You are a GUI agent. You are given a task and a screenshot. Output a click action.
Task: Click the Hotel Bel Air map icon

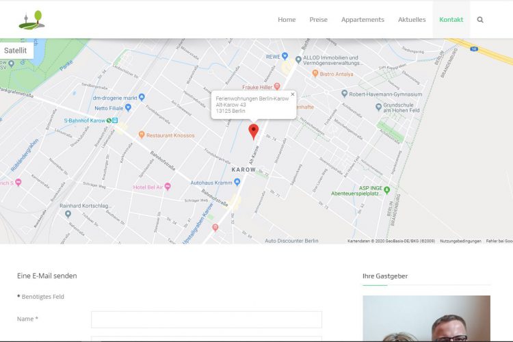pos(168,186)
